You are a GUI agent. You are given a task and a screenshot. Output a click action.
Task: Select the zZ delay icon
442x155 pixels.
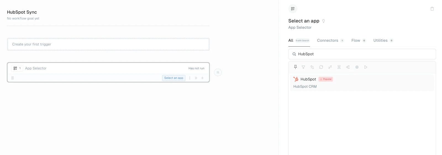click(330, 67)
